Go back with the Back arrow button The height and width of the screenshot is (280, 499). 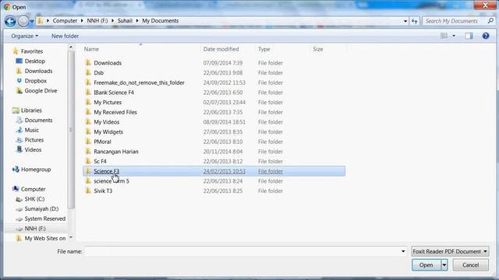click(x=10, y=21)
